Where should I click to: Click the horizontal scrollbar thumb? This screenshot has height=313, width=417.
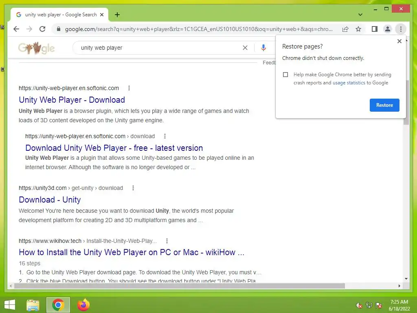pyautogui.click(x=180, y=286)
